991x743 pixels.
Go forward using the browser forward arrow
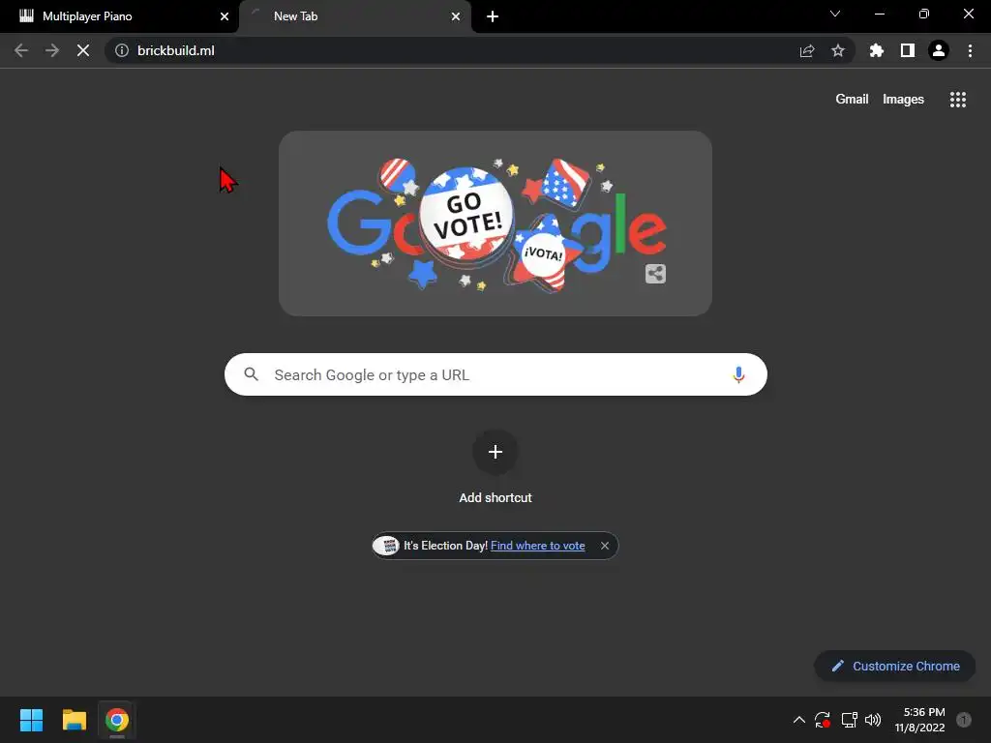coord(52,50)
